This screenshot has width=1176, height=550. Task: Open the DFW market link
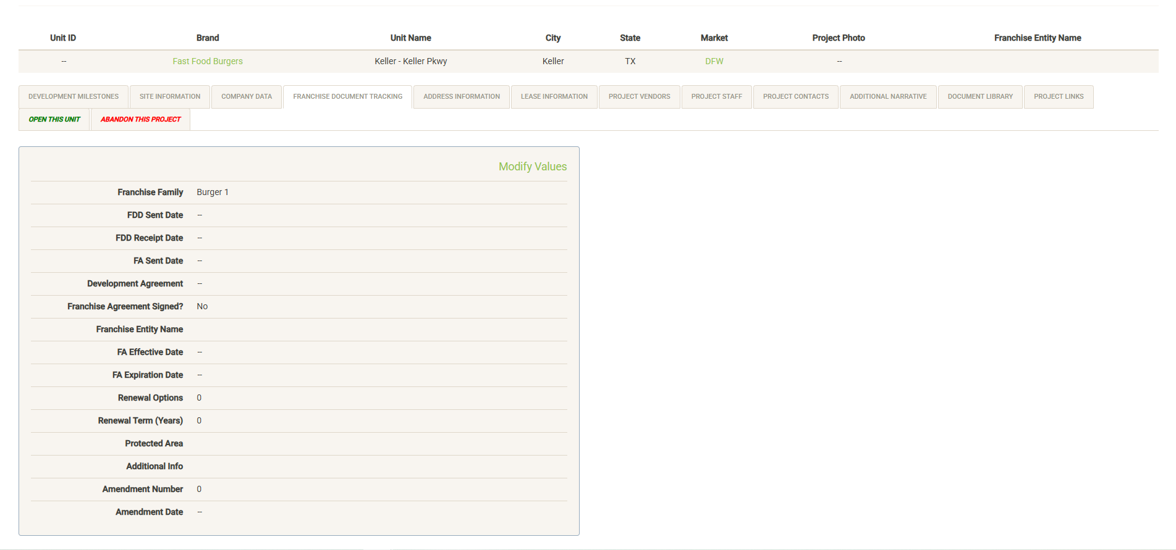[714, 61]
